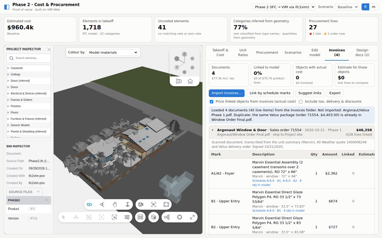The height and width of the screenshot is (238, 382).
Task: Click the Estimated cost $960.4k card
Action: point(40,30)
